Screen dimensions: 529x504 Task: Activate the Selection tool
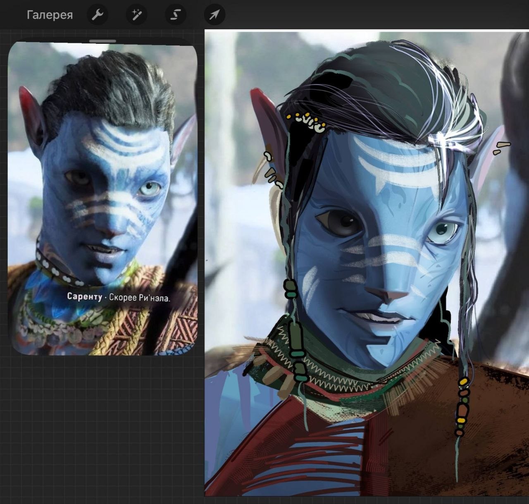click(176, 15)
